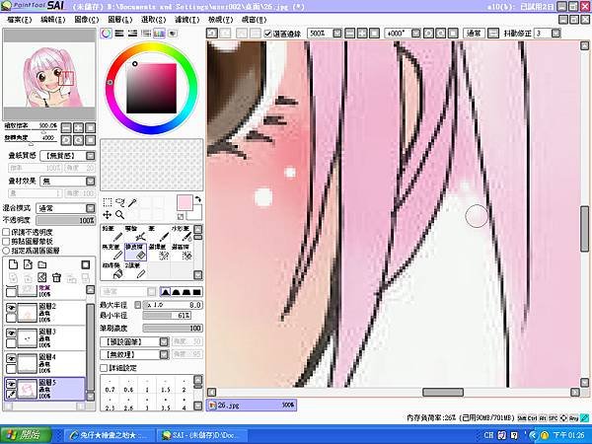Delete the selected layer with trash icon
The width and height of the screenshot is (592, 444).
(56, 278)
